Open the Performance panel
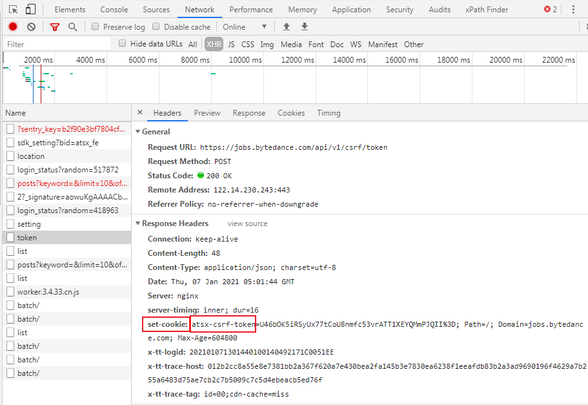This screenshot has width=588, height=405. click(x=251, y=10)
